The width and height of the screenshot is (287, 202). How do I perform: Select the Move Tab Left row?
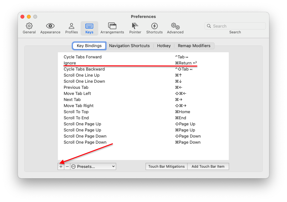click(143, 93)
